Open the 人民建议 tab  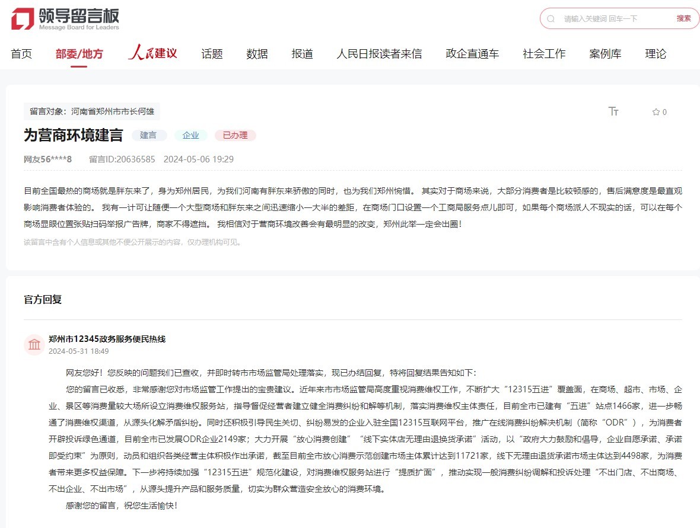click(152, 53)
